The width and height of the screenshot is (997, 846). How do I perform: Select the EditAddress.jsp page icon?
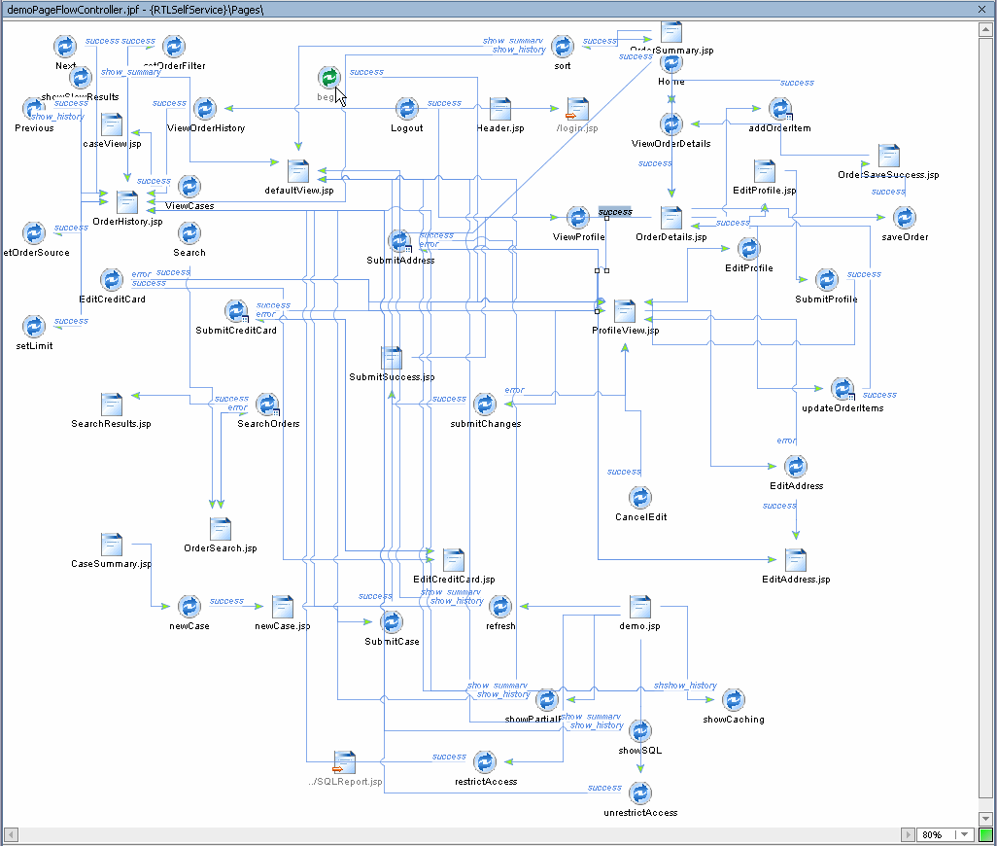click(796, 560)
